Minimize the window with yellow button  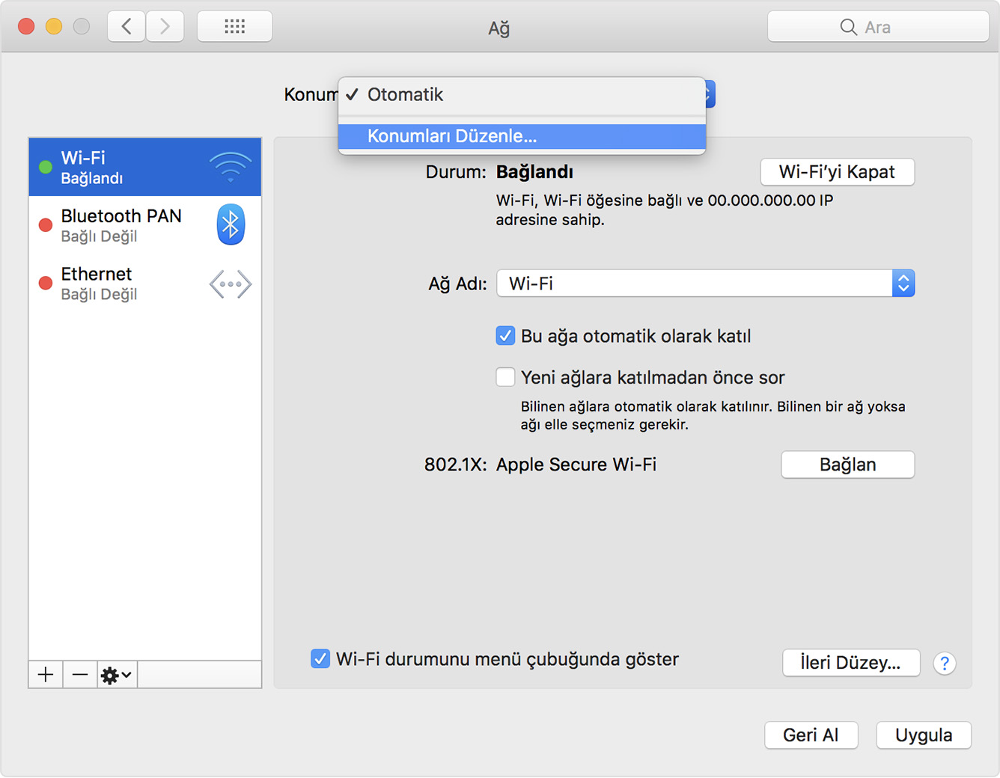pyautogui.click(x=54, y=27)
